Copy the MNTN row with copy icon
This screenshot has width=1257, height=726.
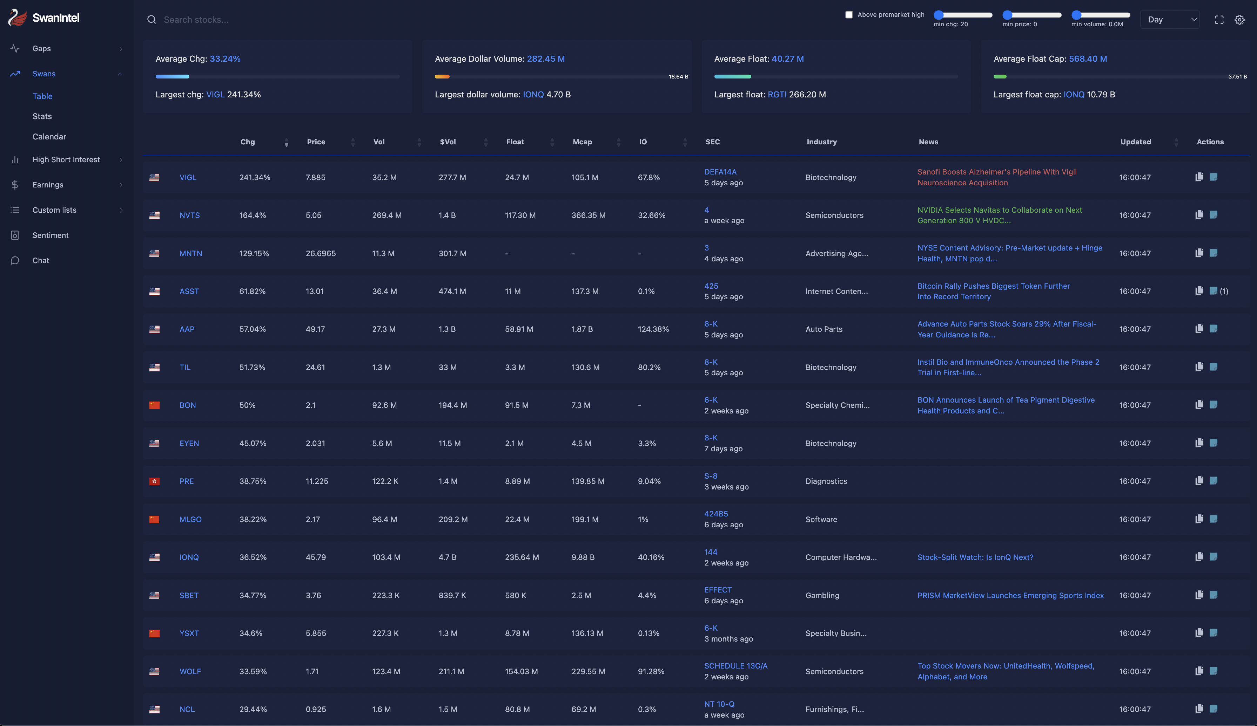click(x=1199, y=253)
